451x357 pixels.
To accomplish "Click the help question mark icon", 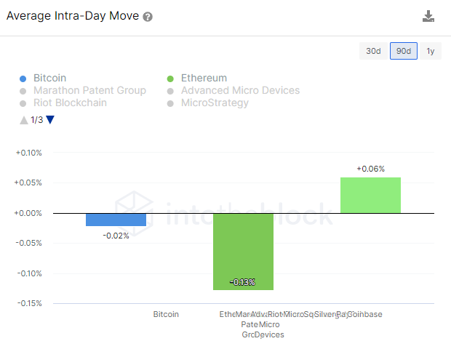I will pyautogui.click(x=148, y=17).
